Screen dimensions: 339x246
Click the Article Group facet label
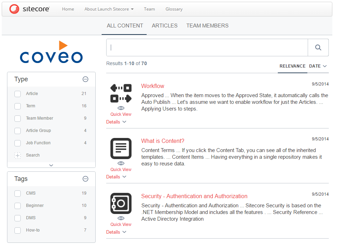click(x=38, y=131)
